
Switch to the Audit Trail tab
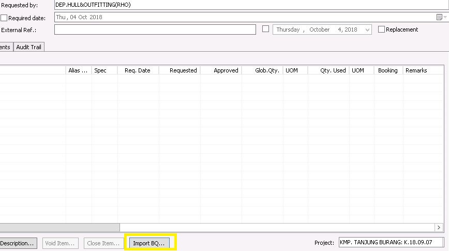click(x=29, y=47)
